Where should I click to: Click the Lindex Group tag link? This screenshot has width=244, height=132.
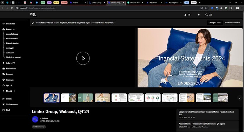pos(39,127)
